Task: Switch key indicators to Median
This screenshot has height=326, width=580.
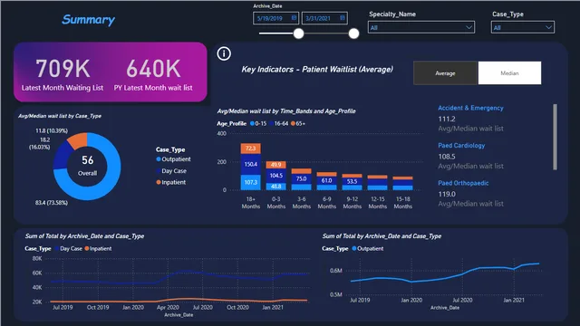Action: 509,73
